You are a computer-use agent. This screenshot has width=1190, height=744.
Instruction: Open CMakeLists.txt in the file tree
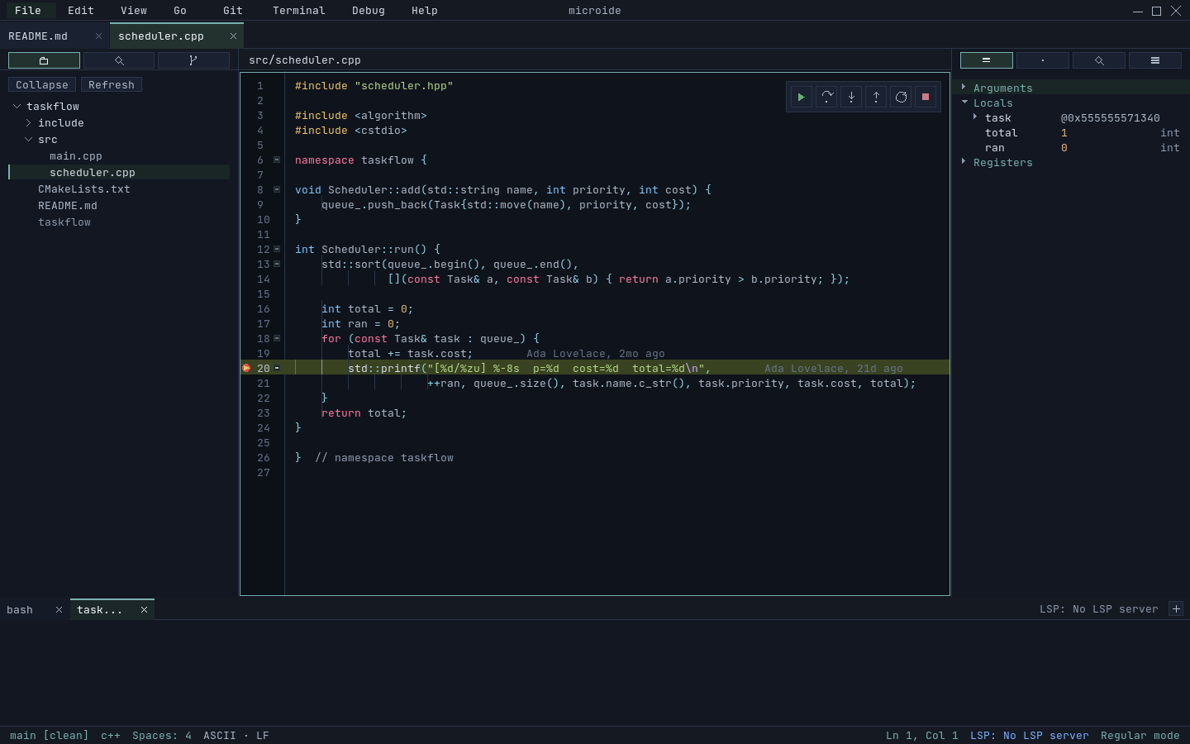[84, 188]
